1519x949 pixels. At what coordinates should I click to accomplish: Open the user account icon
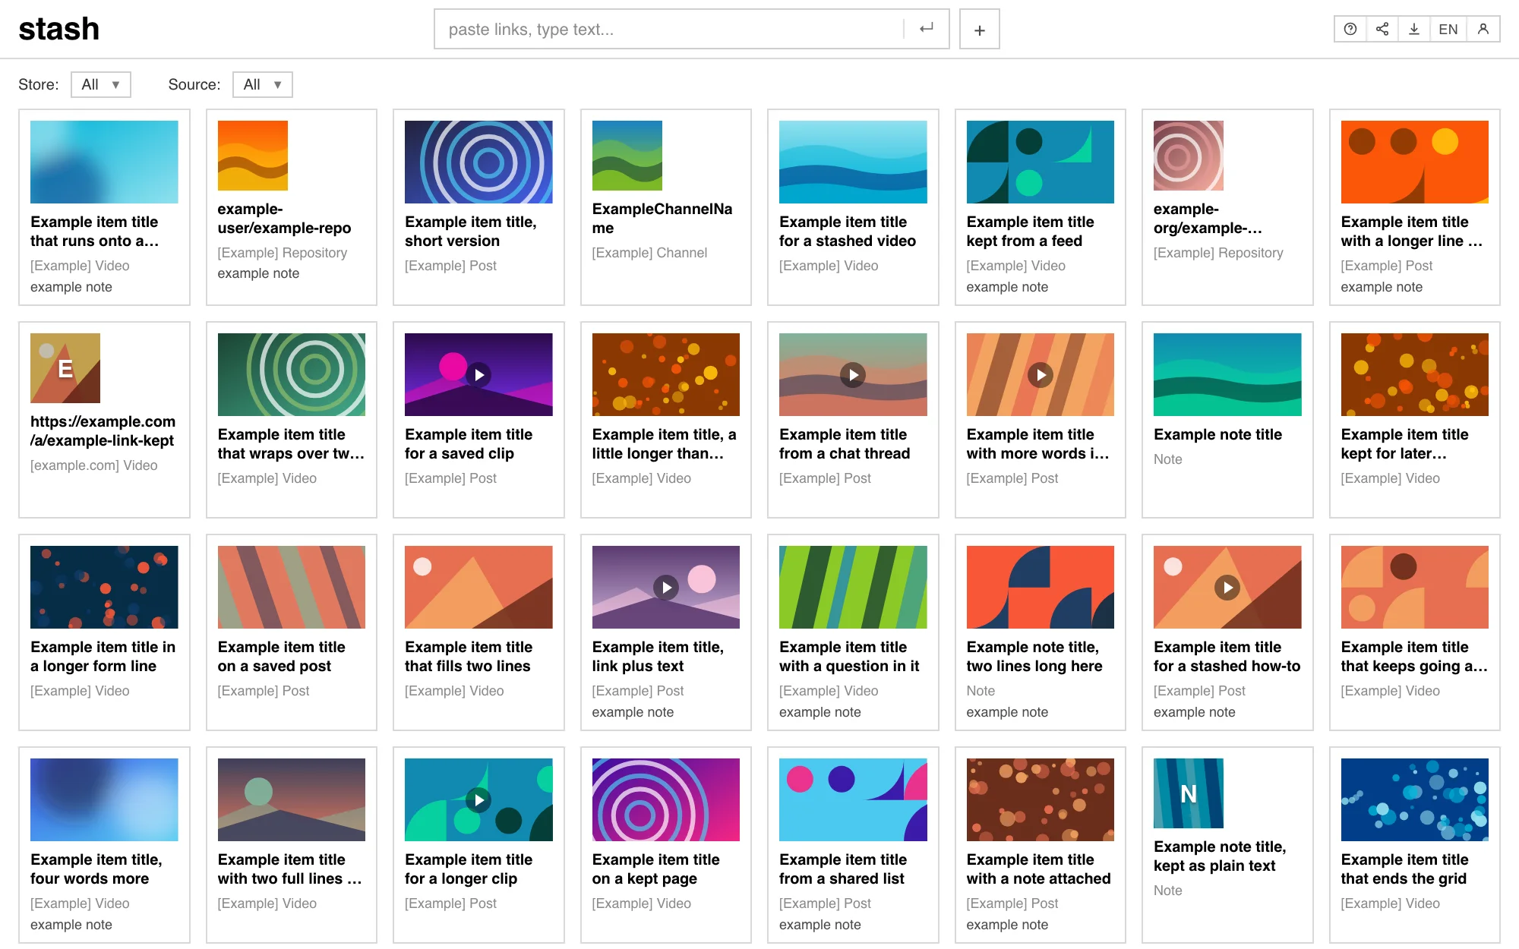[1483, 29]
